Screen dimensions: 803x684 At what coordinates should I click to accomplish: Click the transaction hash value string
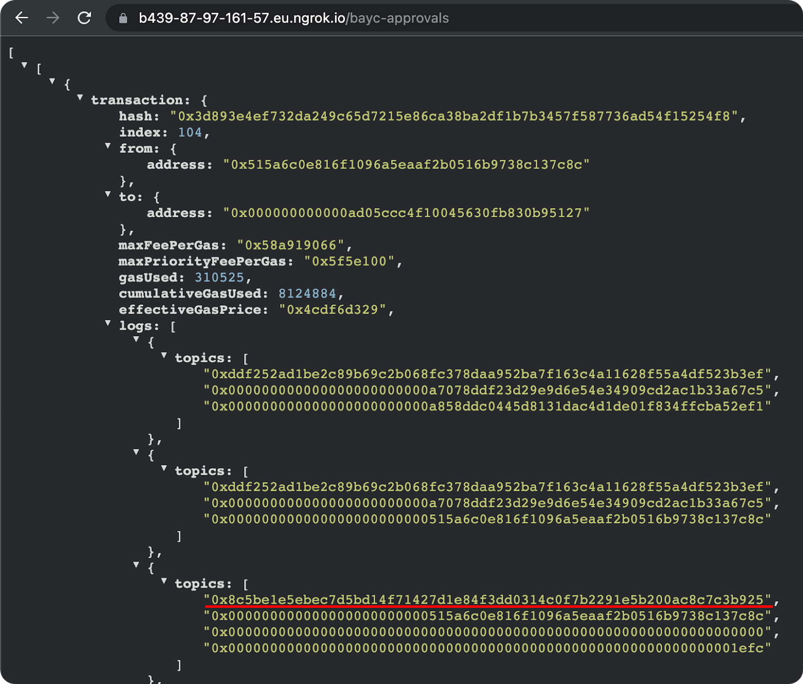tap(454, 116)
